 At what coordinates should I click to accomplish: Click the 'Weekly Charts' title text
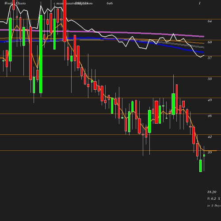[15, 3]
